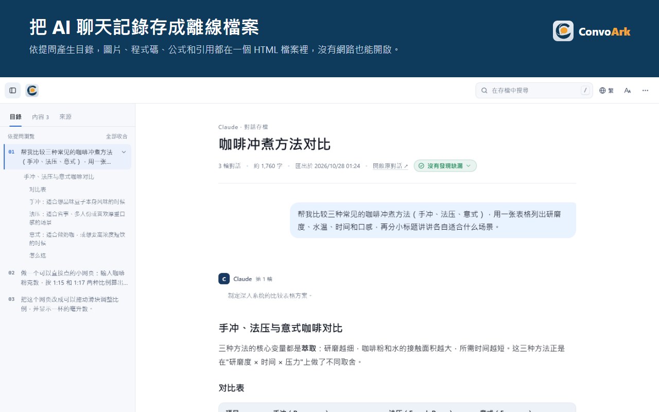Click the slash shortcut key badge
This screenshot has height=412, width=659.
tap(585, 91)
